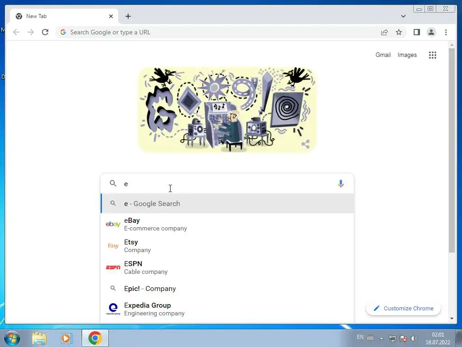Select 'e - Google Search' suggestion
Image resolution: width=462 pixels, height=347 pixels.
click(227, 204)
